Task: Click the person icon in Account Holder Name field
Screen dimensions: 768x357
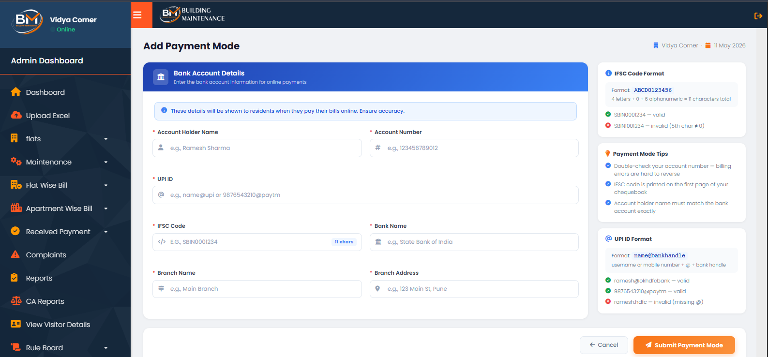Action: pos(161,148)
